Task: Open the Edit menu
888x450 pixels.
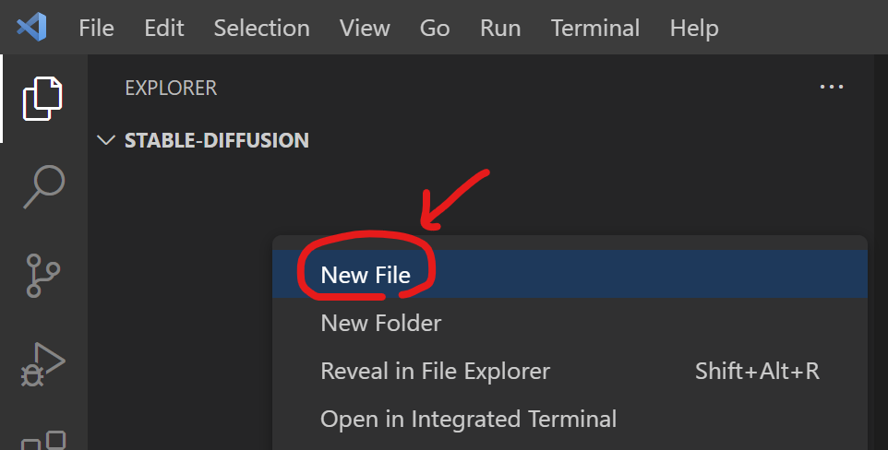Action: tap(164, 28)
